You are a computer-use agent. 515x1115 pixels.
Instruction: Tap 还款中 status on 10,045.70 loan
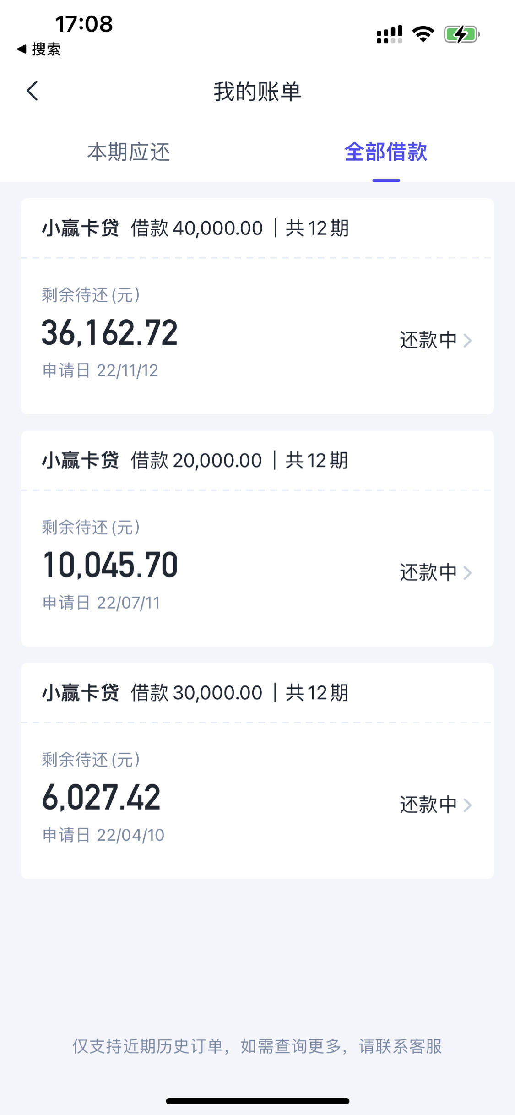[x=428, y=572]
